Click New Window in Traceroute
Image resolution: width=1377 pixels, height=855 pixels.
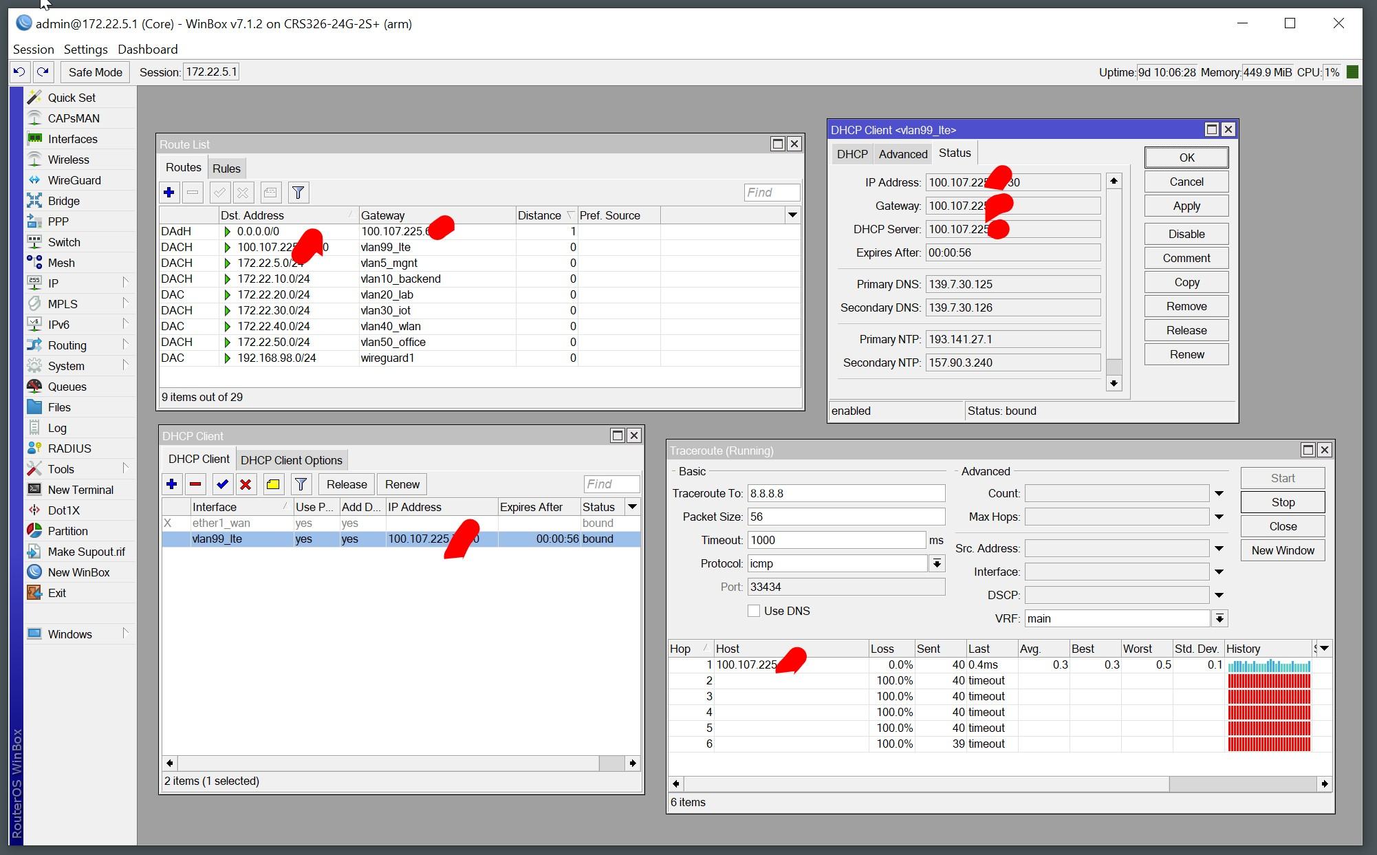coord(1283,550)
